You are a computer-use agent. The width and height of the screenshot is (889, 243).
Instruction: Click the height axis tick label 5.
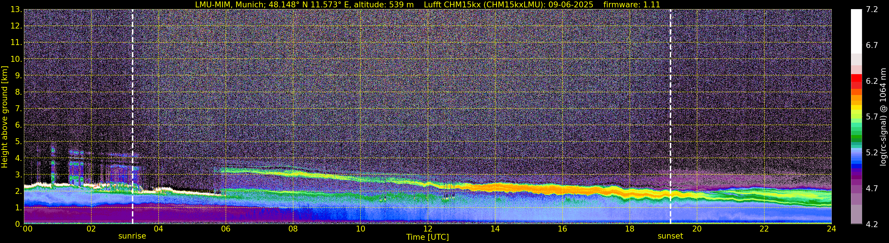point(18,142)
